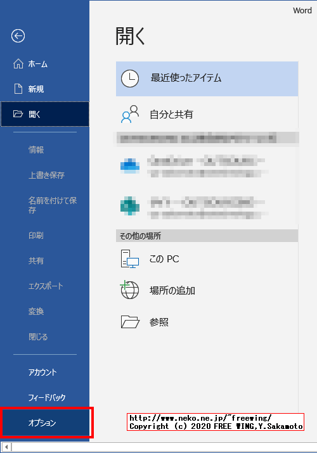
Task: Click 場所の追加 to add a place
Action: pos(207,290)
